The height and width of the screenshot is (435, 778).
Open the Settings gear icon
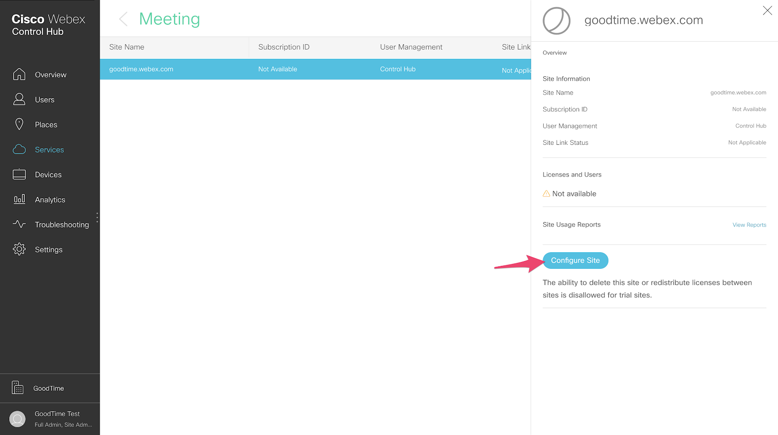coord(19,249)
